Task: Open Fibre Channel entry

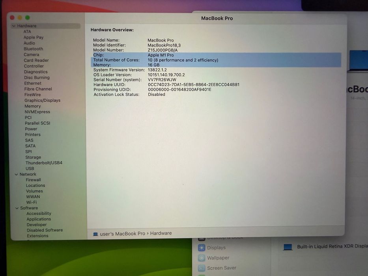Action: click(38, 89)
